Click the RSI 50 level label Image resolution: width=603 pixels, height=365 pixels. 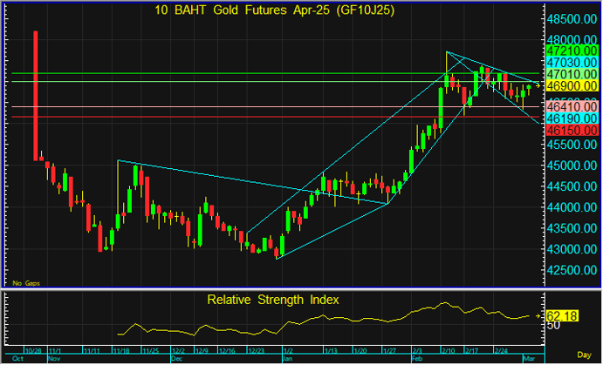[552, 326]
